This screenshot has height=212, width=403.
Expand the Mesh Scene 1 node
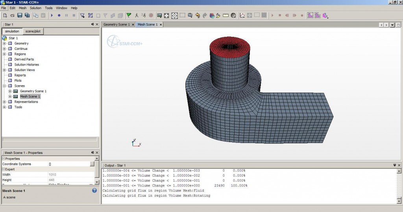(10, 97)
